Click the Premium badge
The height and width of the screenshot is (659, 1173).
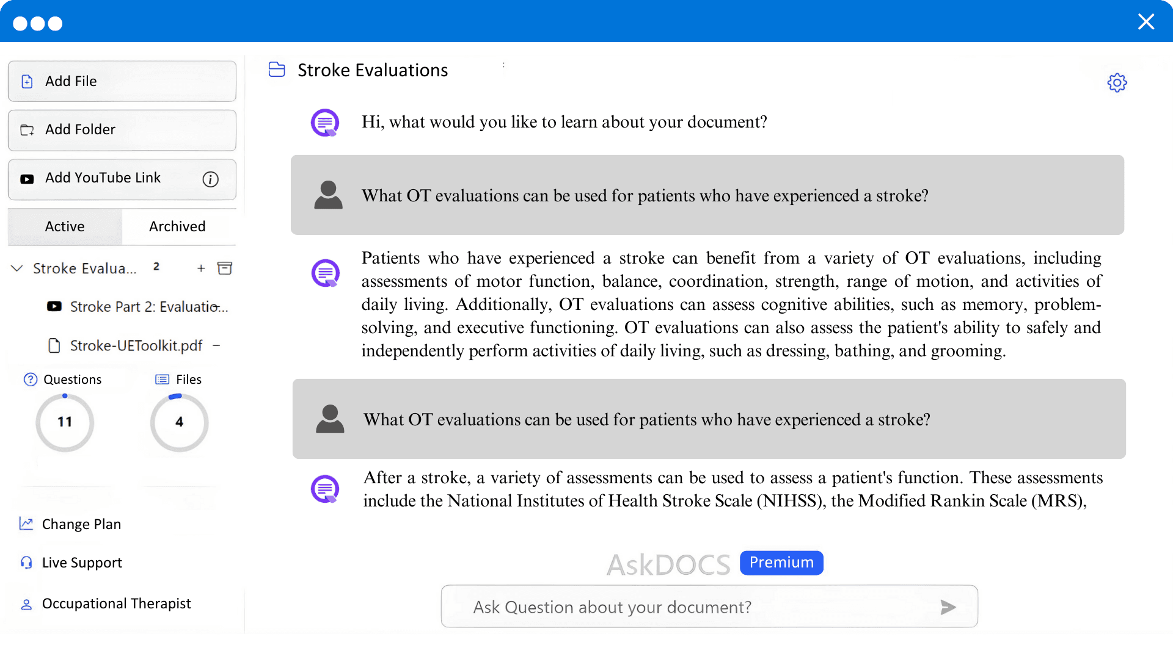781,563
